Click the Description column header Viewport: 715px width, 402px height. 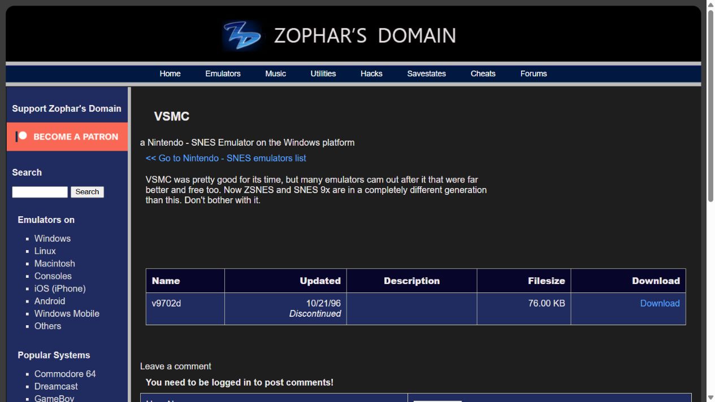point(411,281)
